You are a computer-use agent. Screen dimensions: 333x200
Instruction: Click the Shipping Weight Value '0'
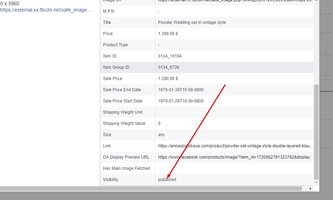pos(159,124)
